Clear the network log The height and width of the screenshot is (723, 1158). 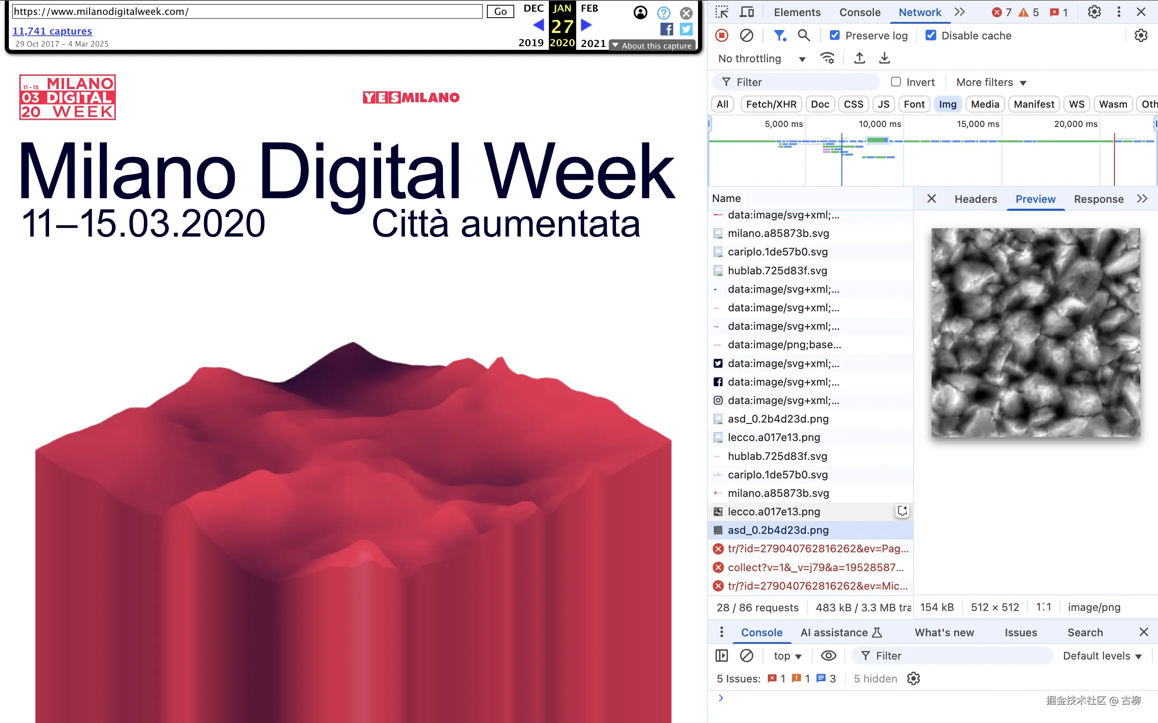tap(747, 35)
